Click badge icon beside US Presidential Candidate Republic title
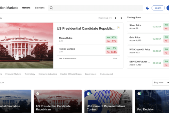Screen dimensions: 169x113 [x=118, y=28]
